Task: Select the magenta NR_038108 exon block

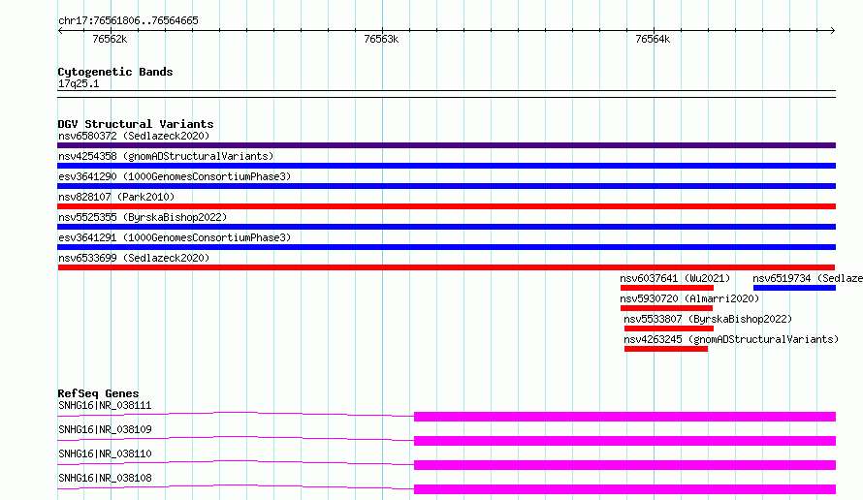Action: pyautogui.click(x=624, y=489)
